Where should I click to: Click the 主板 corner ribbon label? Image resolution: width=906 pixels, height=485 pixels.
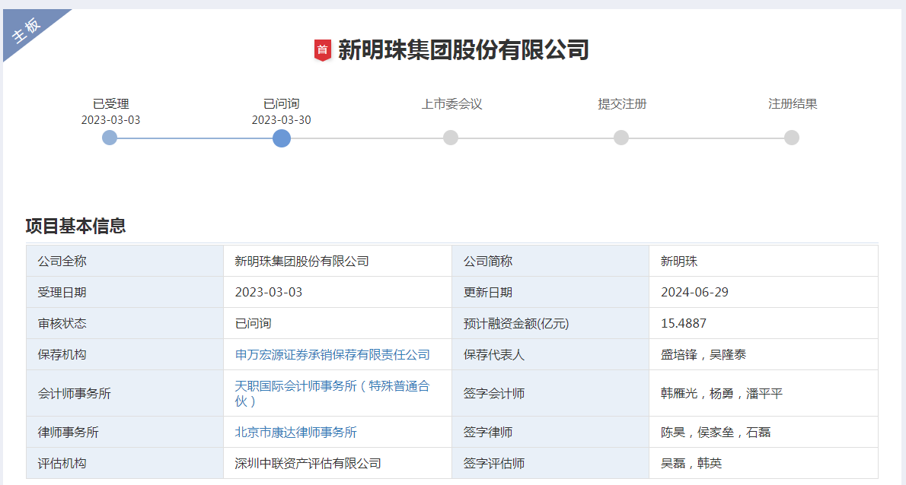(26, 30)
